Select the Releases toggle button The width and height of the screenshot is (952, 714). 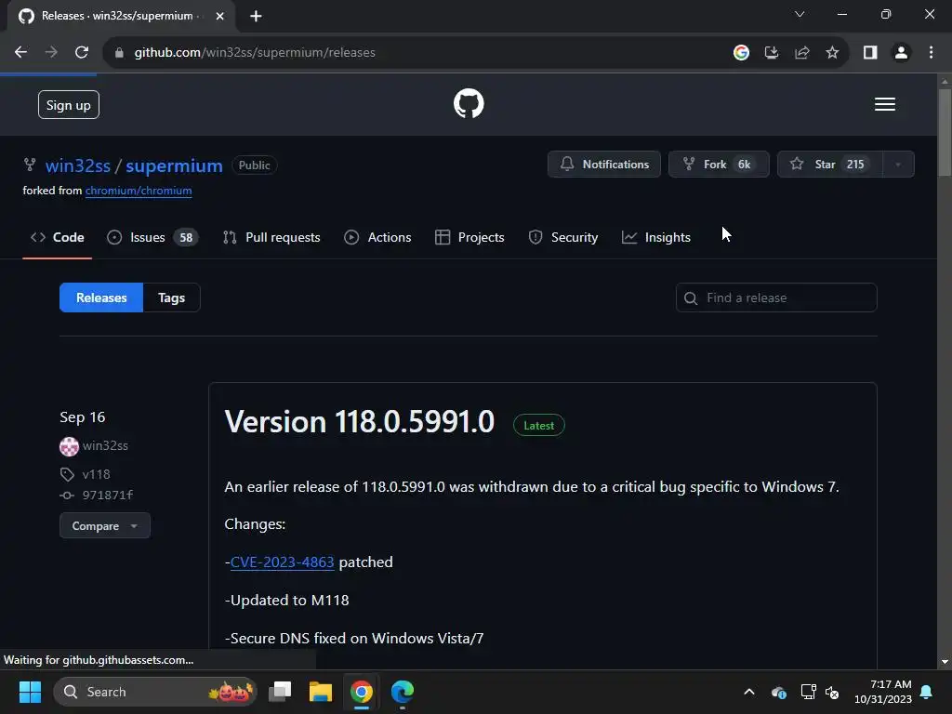pyautogui.click(x=101, y=298)
